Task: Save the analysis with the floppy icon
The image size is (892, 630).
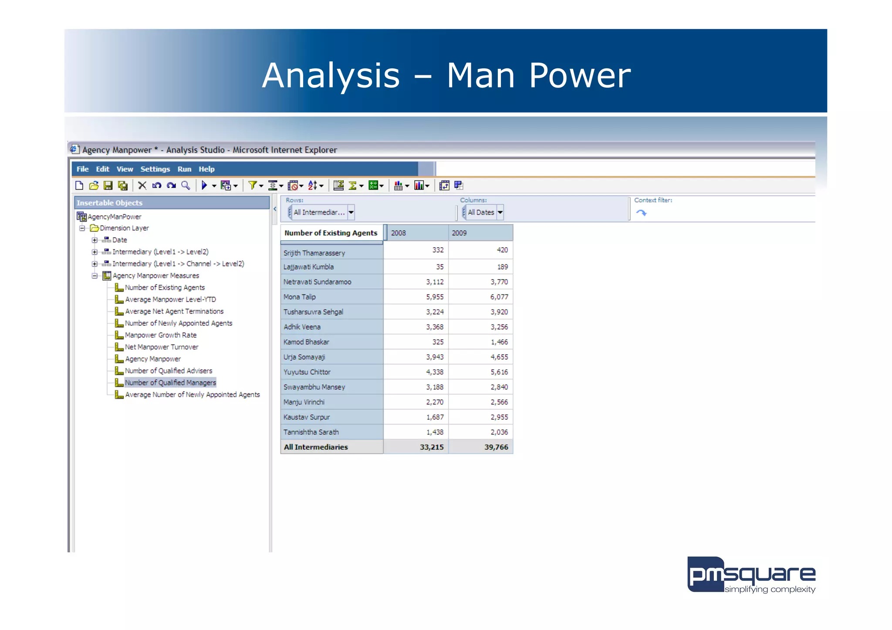Action: [x=108, y=185]
